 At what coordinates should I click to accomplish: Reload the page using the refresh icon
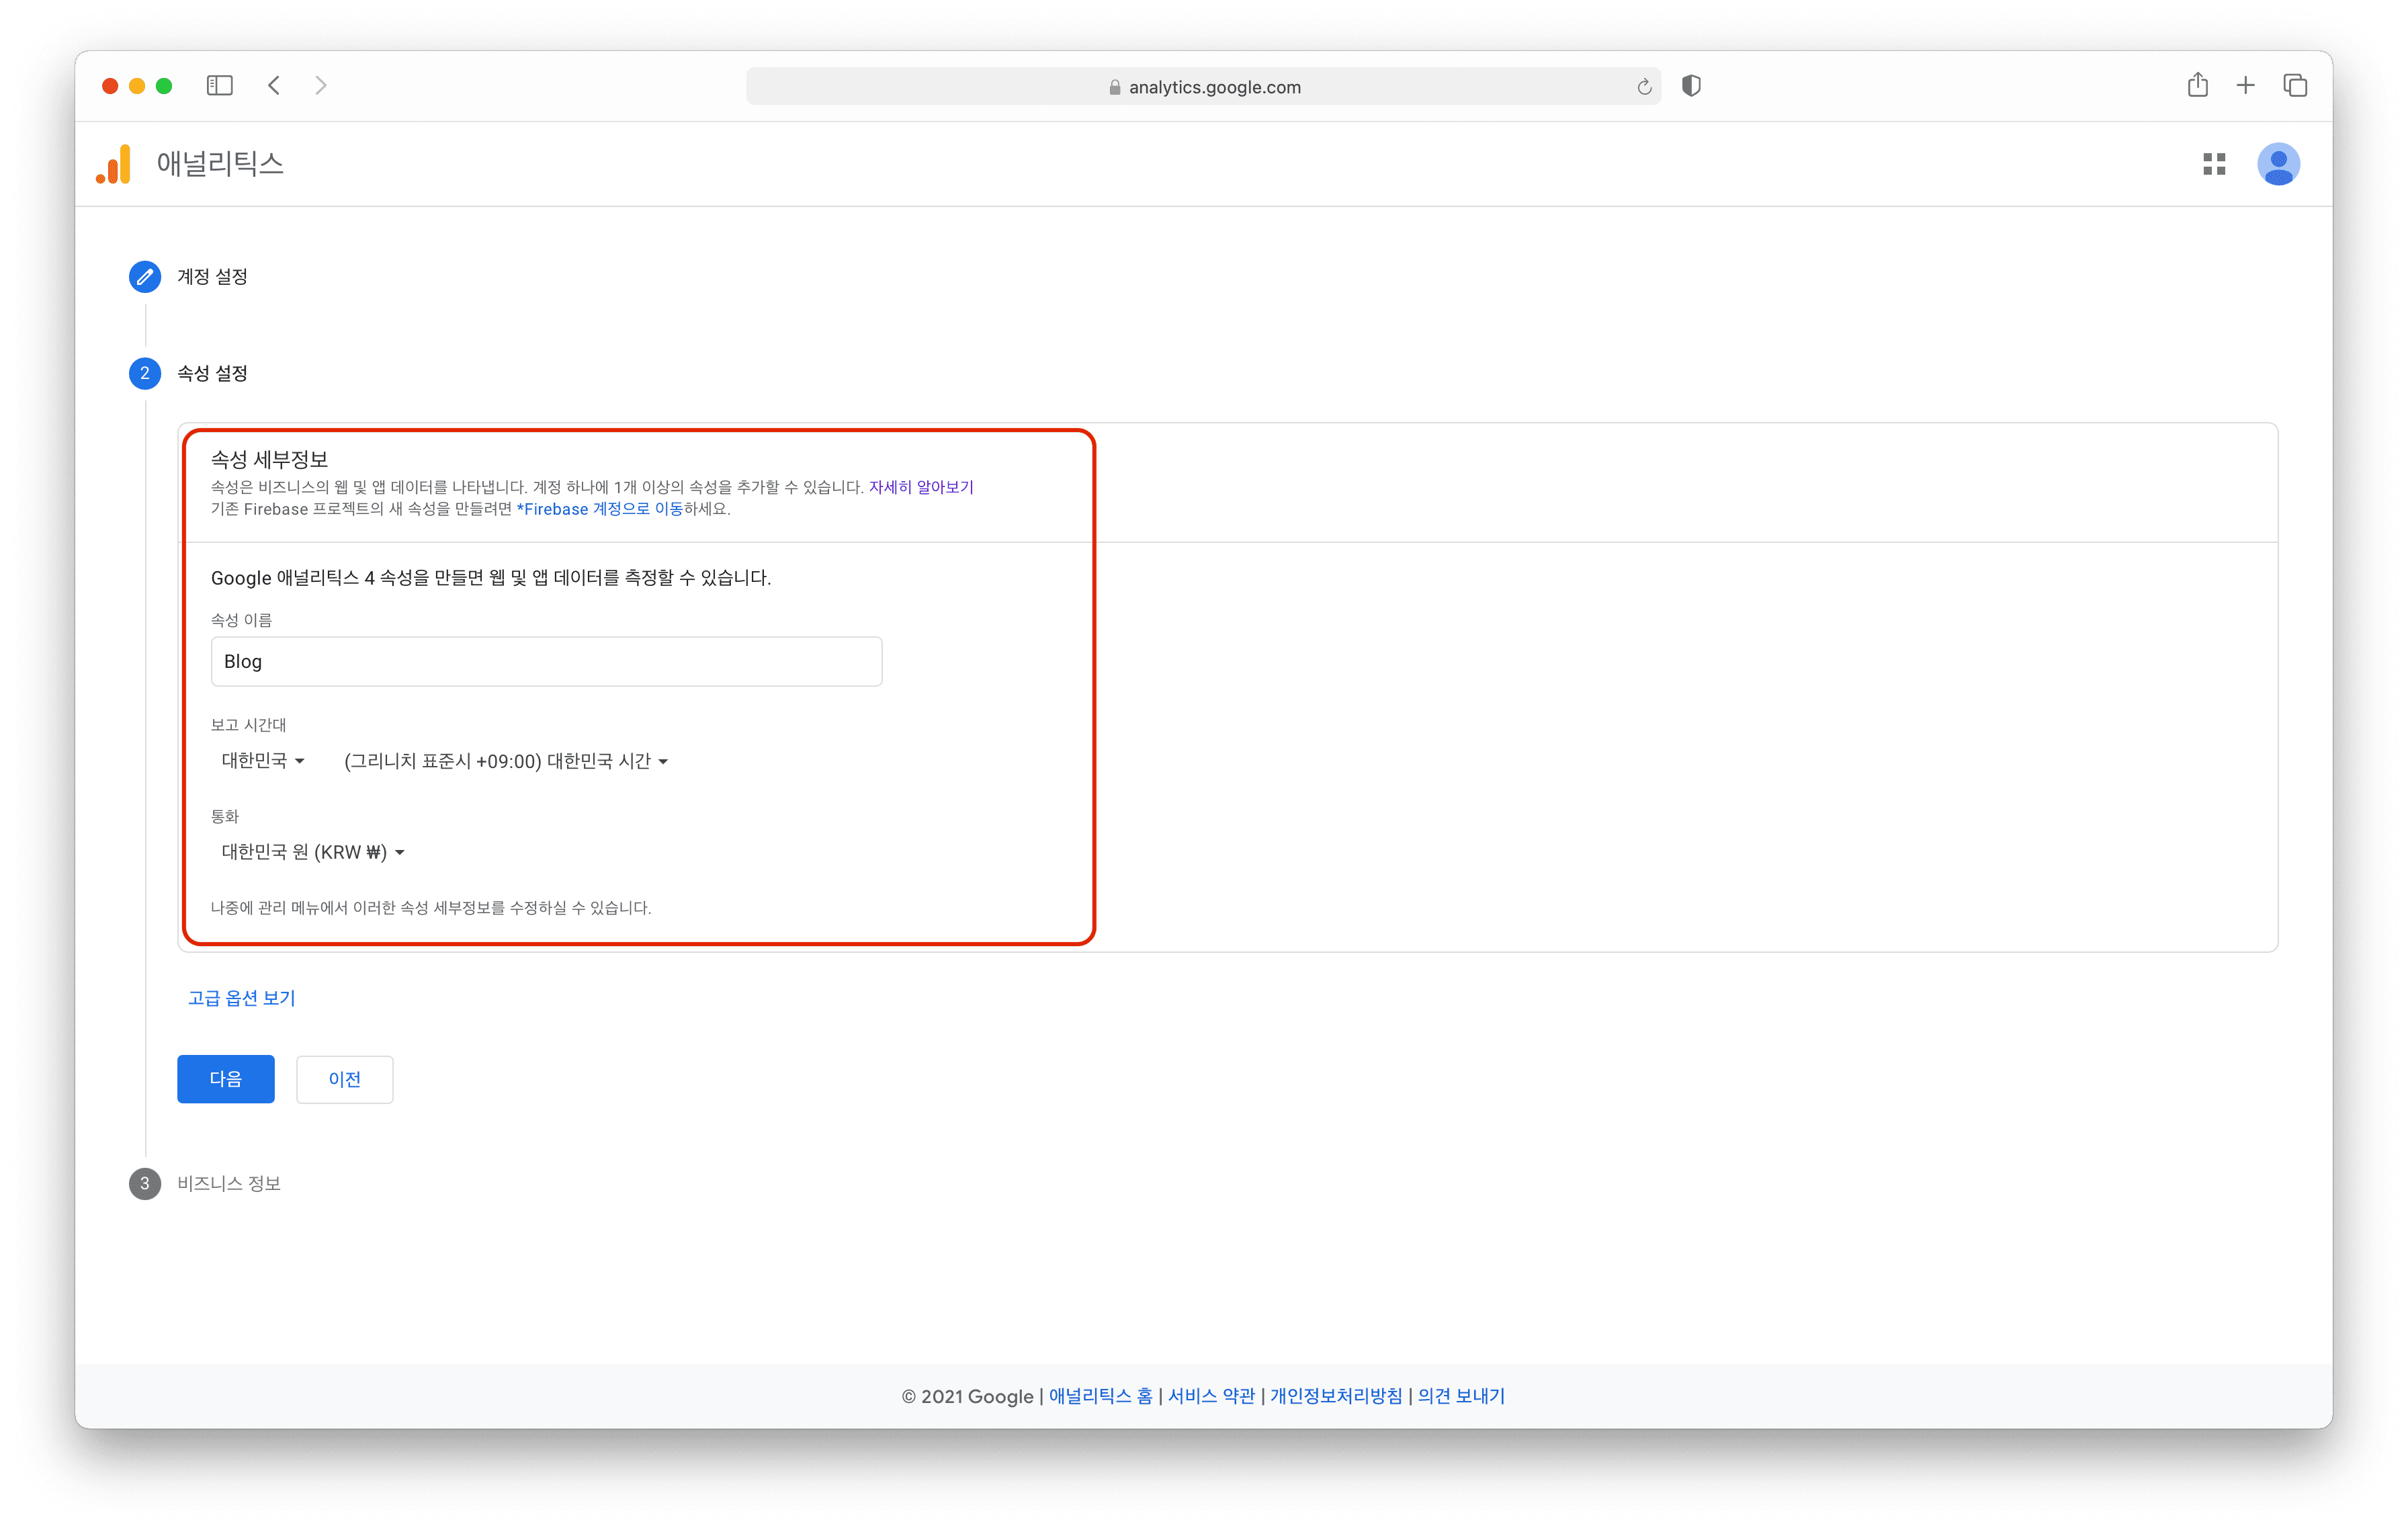[x=1644, y=87]
